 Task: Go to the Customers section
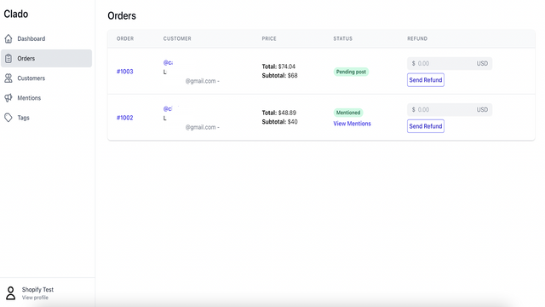46,78
